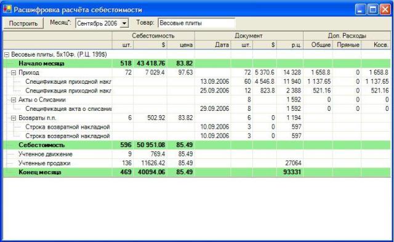Select the Конец месяца row
Image resolution: width=394 pixels, height=242 pixels.
pyautogui.click(x=197, y=172)
